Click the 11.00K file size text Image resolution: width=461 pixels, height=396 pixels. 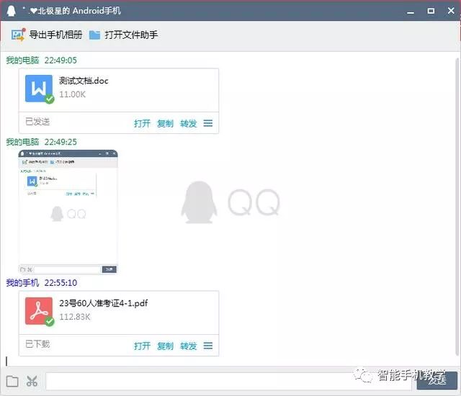tap(72, 94)
